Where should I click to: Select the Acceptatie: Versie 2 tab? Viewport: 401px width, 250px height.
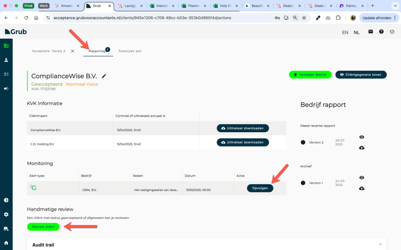tap(48, 51)
